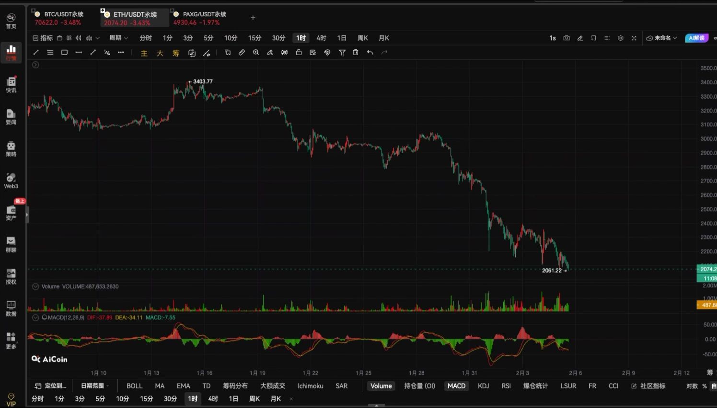
Task: Open the 要闻 headlines sidebar icon
Action: coord(11,117)
